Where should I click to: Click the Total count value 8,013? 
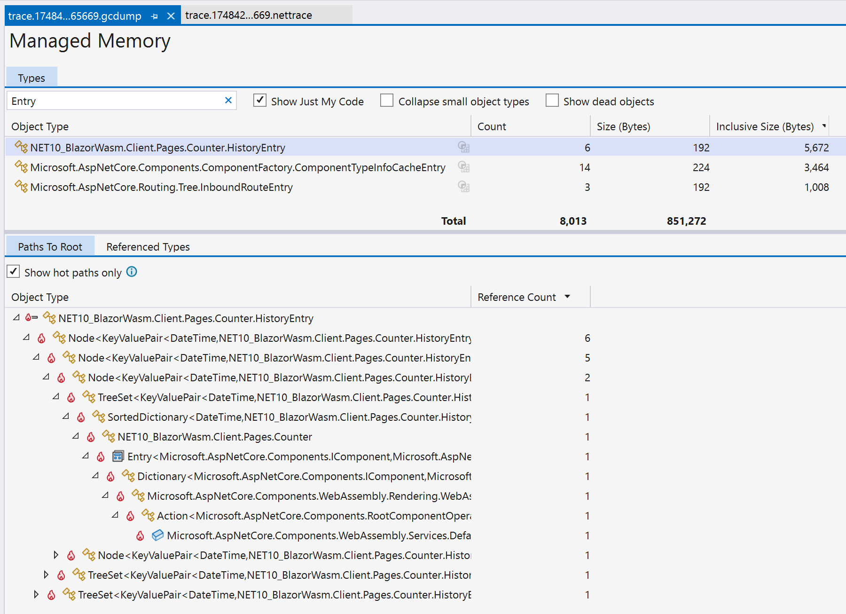tap(573, 221)
